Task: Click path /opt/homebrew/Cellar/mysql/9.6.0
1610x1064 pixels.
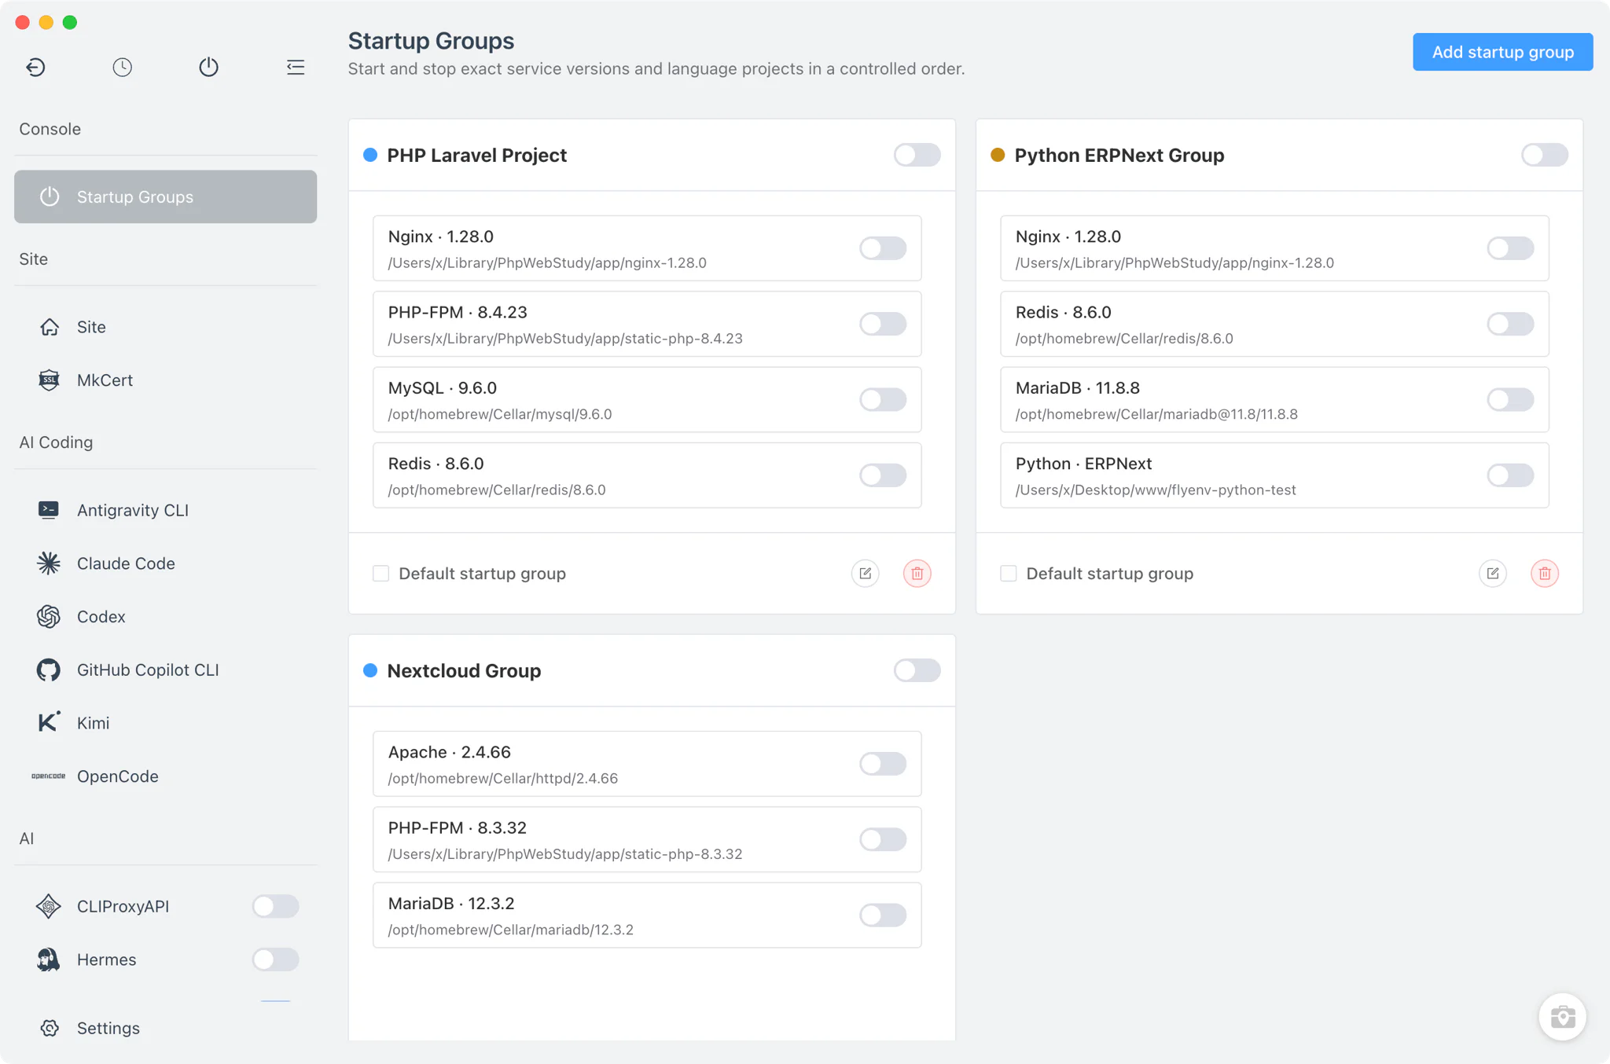Action: (x=500, y=414)
